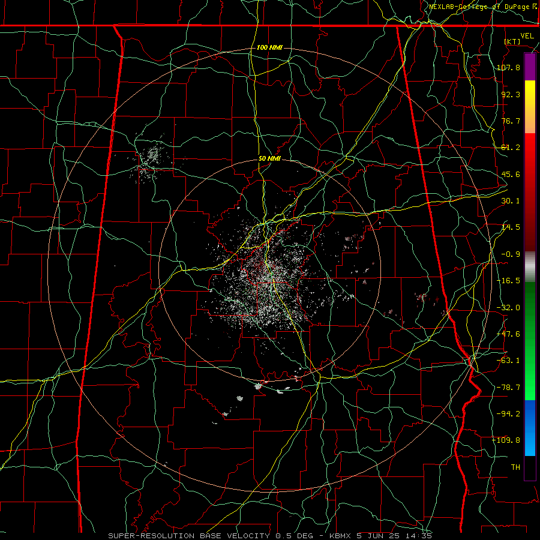
Task: Click the -109.8 scale value
Action: 506,440
